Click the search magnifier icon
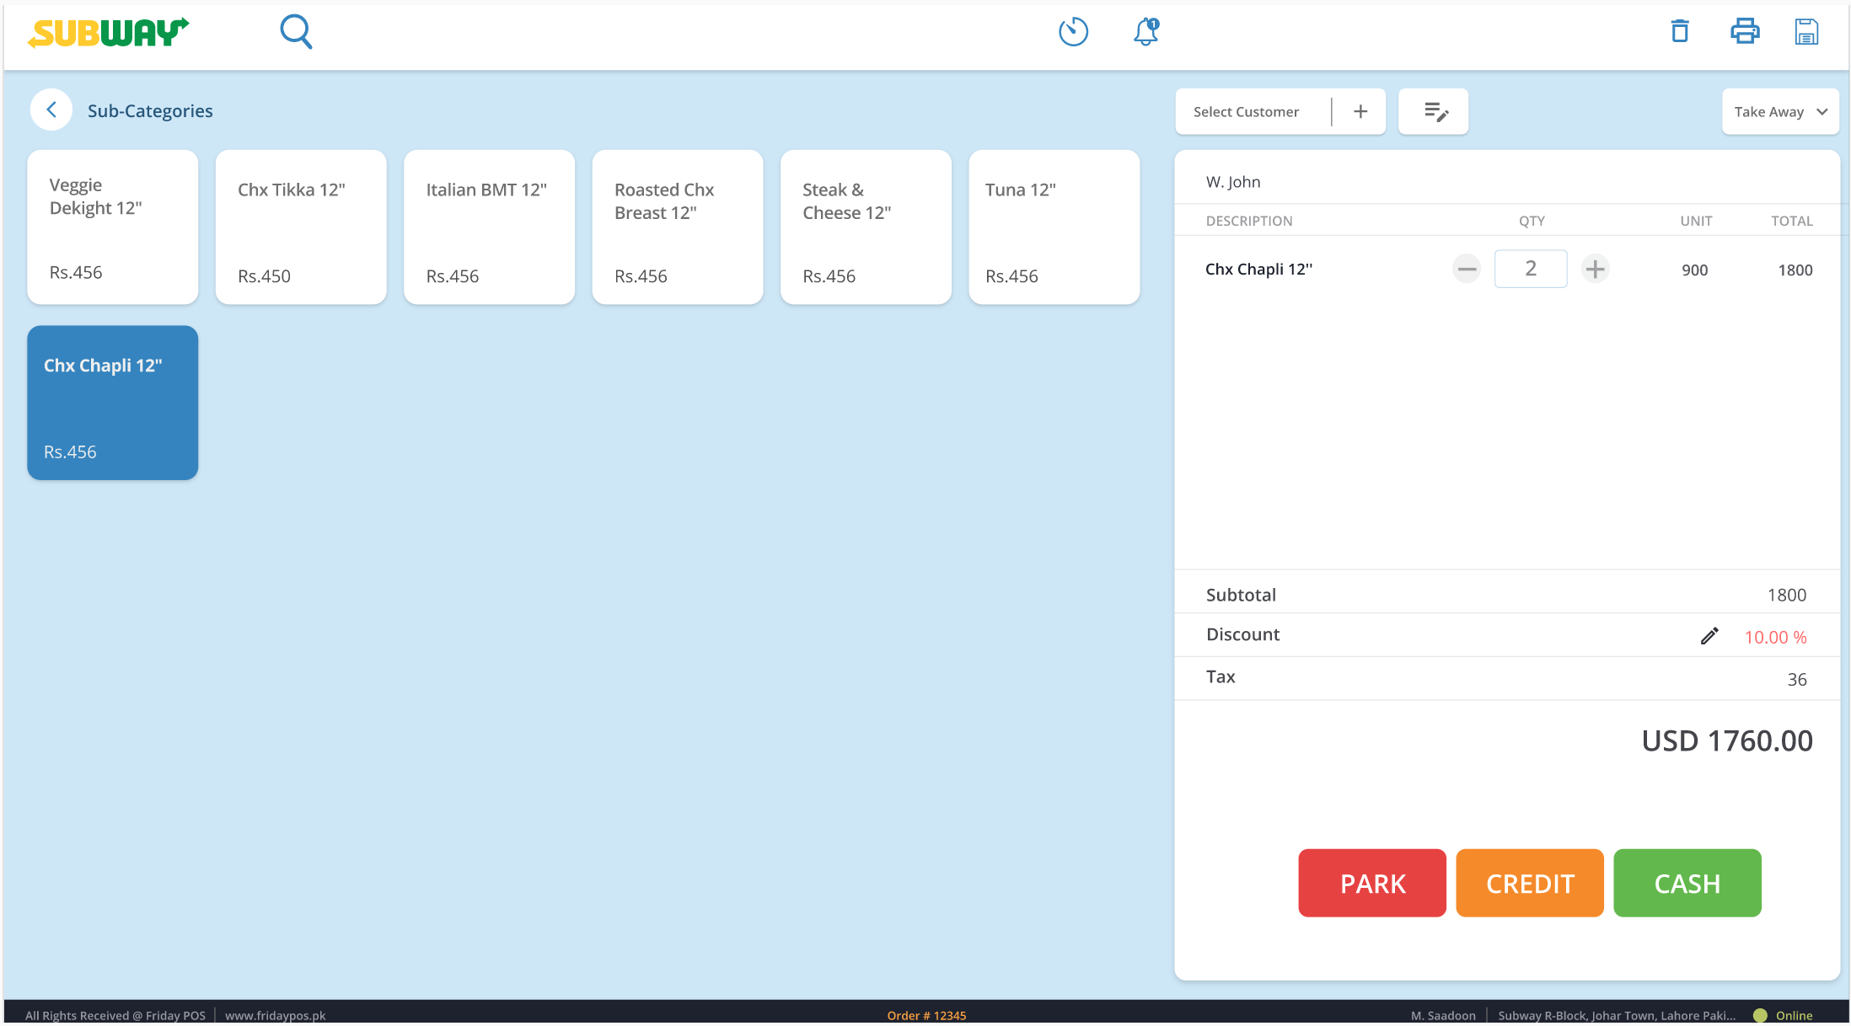This screenshot has width=1851, height=1026. tap(296, 33)
